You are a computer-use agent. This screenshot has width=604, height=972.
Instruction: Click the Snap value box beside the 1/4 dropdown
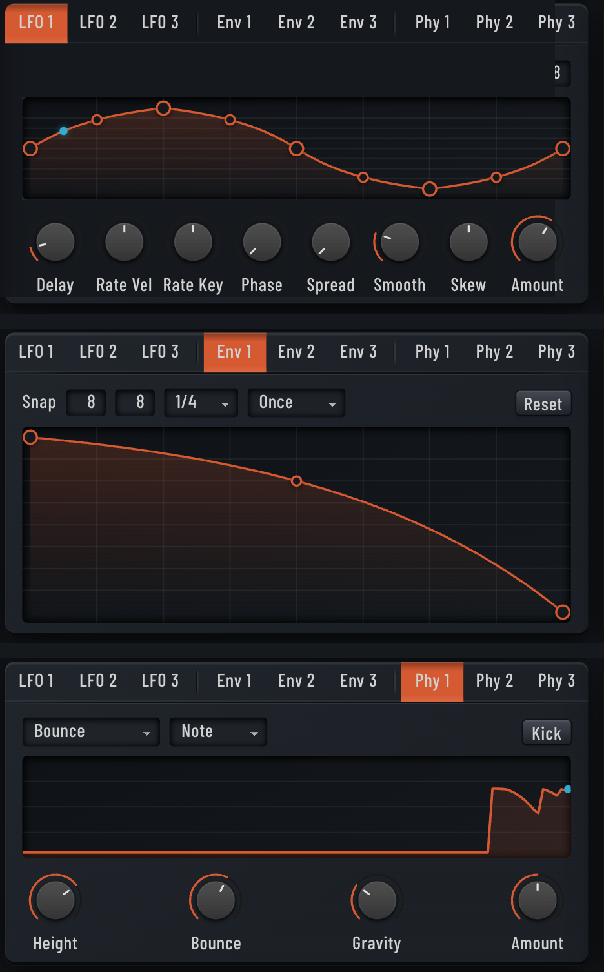[135, 403]
